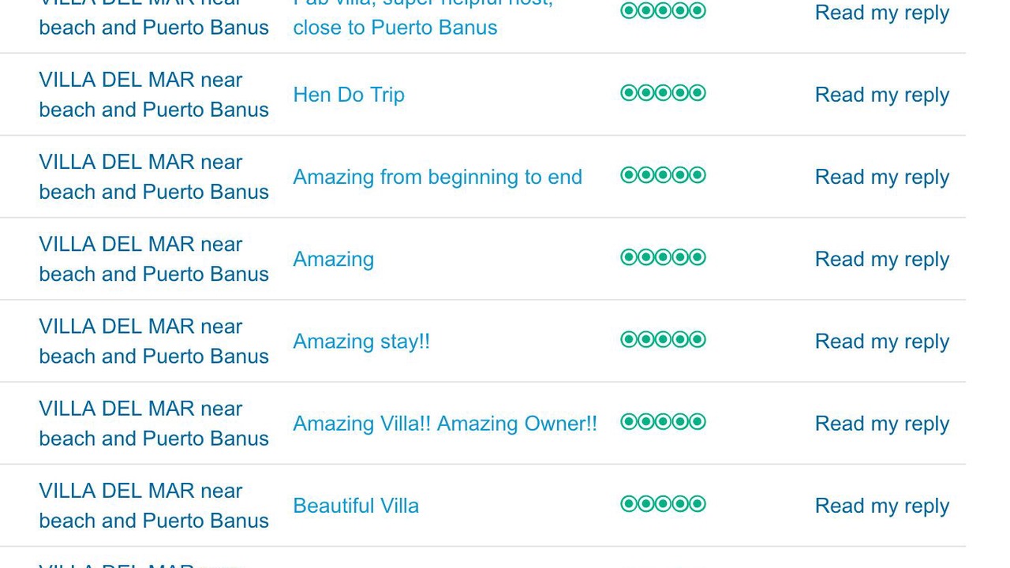The height and width of the screenshot is (568, 1010).
Task: Open 'Amazing Villa!! Amazing Owner!!' review
Action: pos(445,424)
